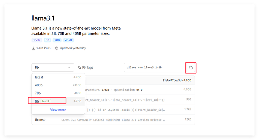The height and width of the screenshot is (140, 259).
Task: Click the Tools tag badge
Action: (37, 40)
